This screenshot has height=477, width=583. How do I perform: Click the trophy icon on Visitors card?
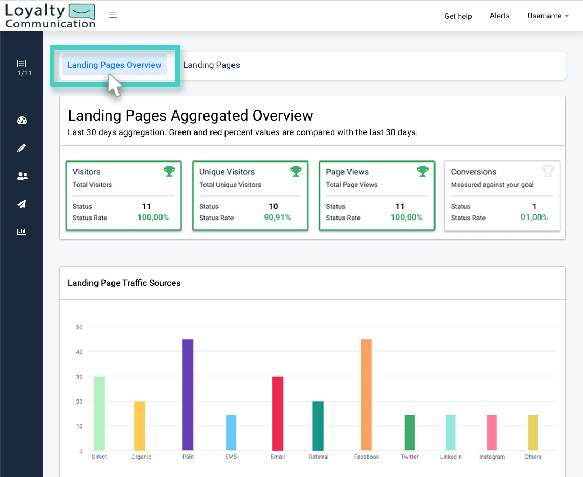click(169, 171)
